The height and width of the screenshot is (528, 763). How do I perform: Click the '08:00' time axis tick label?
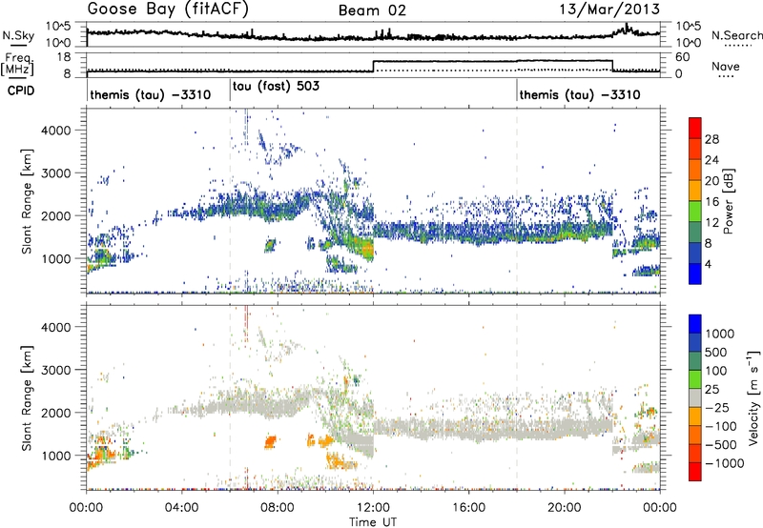[278, 508]
